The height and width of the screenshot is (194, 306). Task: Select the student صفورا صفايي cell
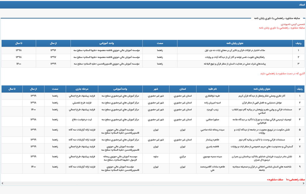pos(212,119)
